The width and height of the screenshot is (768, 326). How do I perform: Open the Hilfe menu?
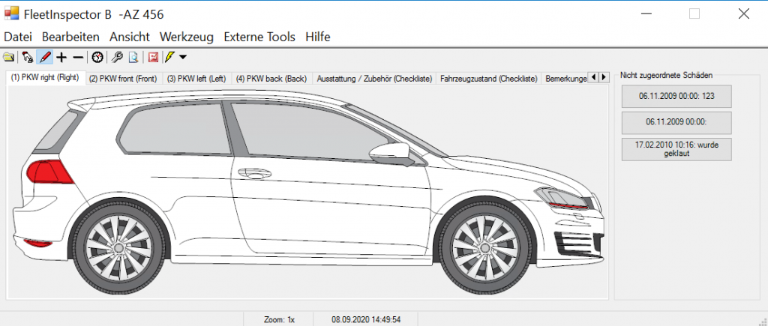point(318,37)
